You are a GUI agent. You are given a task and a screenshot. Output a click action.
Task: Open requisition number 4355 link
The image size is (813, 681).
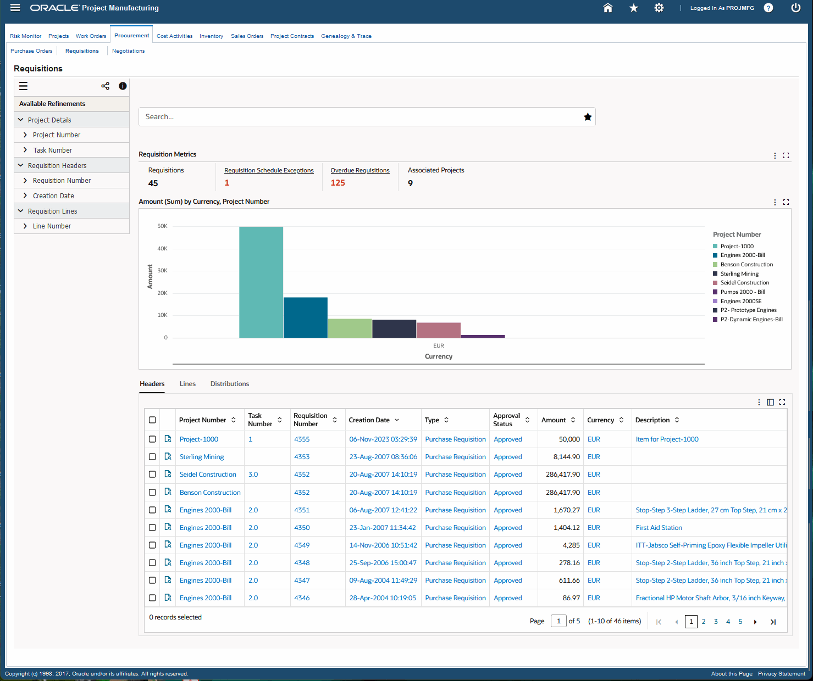[302, 439]
